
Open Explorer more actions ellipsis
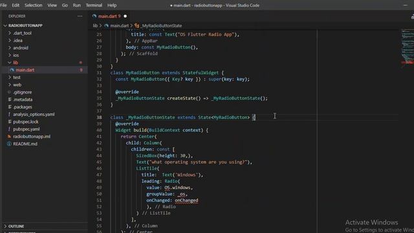80,16
